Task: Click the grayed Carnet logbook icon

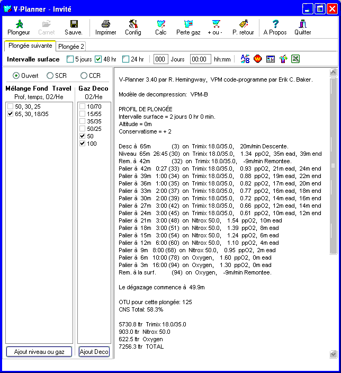Action: 47,24
